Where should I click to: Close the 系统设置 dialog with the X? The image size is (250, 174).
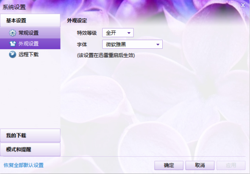pos(243,5)
